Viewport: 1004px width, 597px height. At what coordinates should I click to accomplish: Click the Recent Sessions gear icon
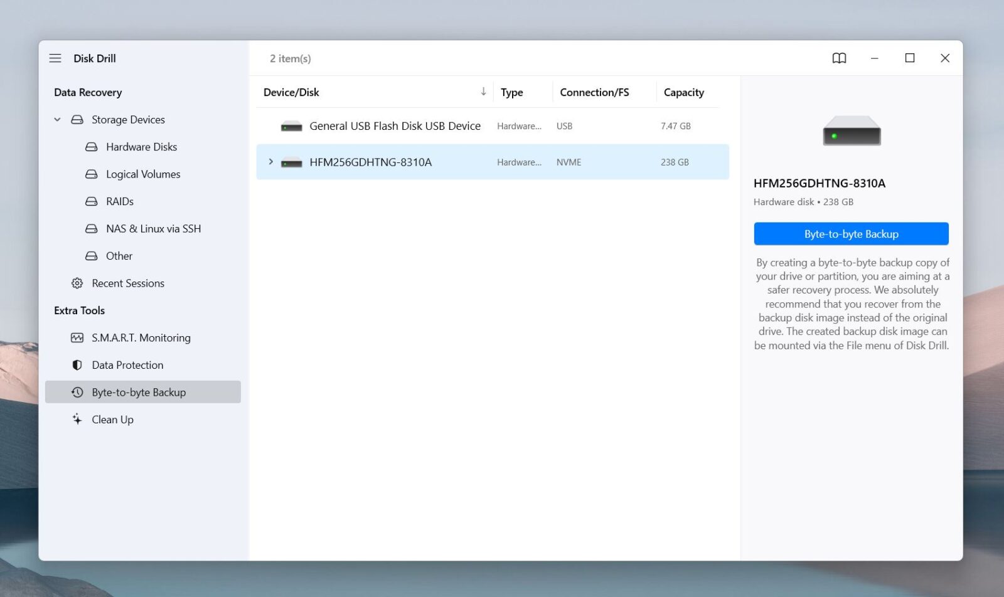(77, 283)
